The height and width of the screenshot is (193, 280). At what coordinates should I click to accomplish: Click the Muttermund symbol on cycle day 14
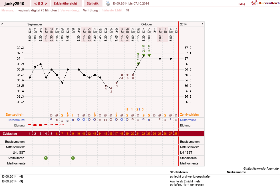100,120
